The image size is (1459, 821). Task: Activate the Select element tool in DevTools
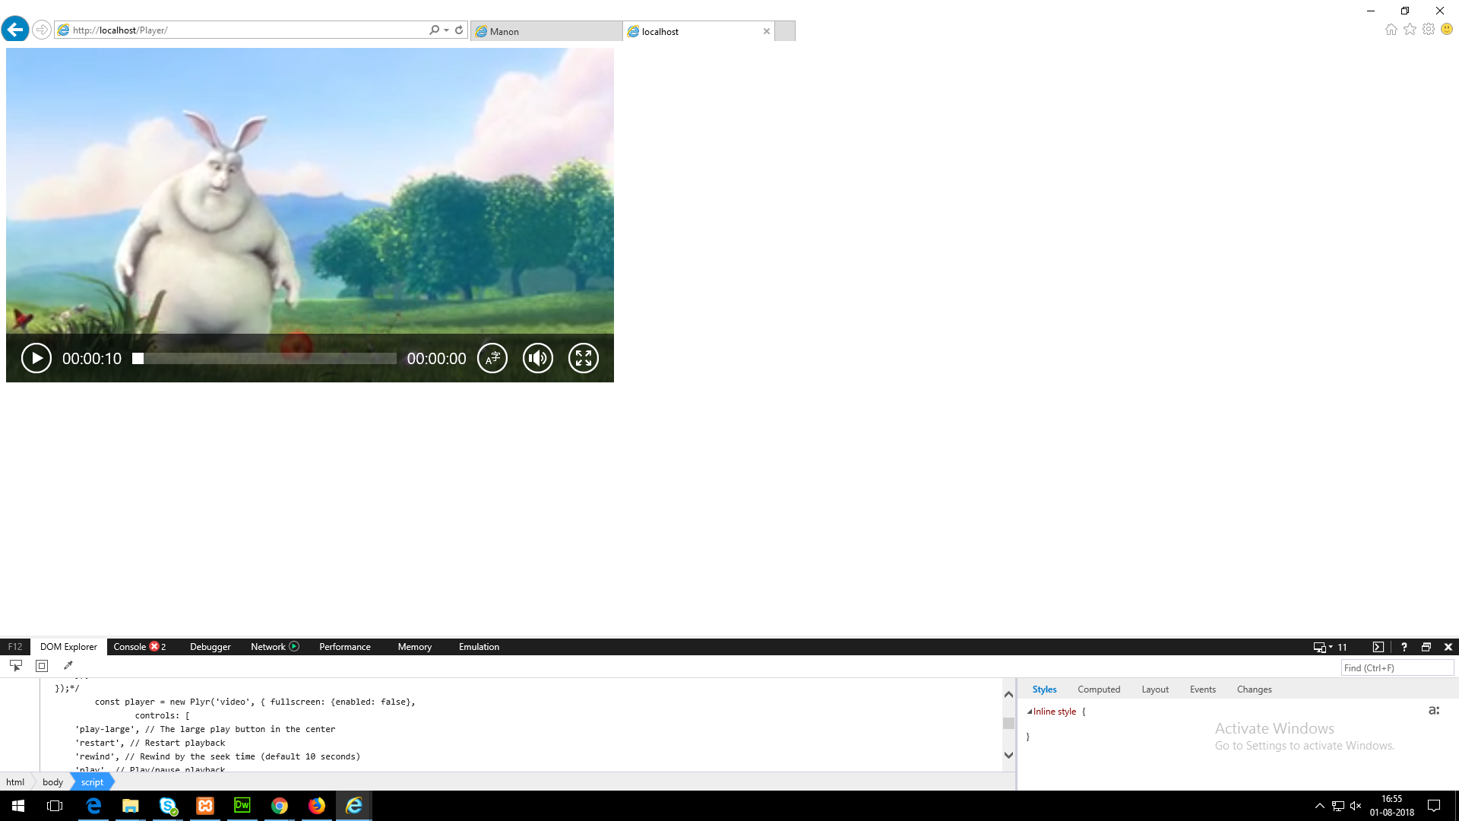click(x=16, y=666)
